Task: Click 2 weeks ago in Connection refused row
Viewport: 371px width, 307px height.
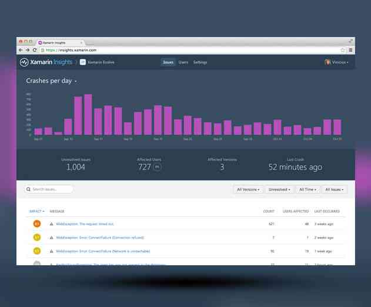Action: [x=324, y=238]
